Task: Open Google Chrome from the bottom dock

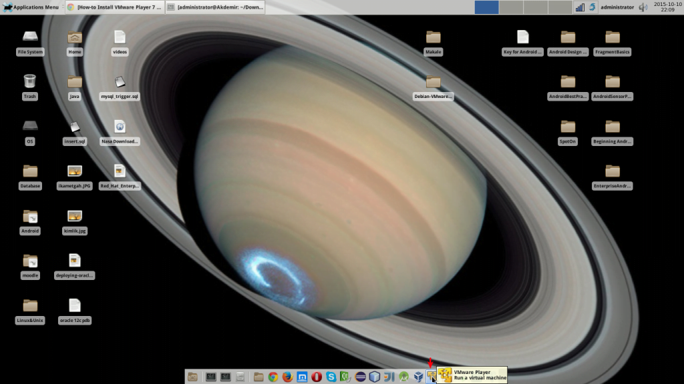Action: pyautogui.click(x=273, y=377)
